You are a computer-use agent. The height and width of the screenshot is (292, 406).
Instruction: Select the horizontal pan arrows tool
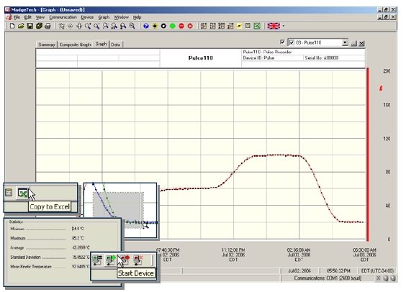70,26
